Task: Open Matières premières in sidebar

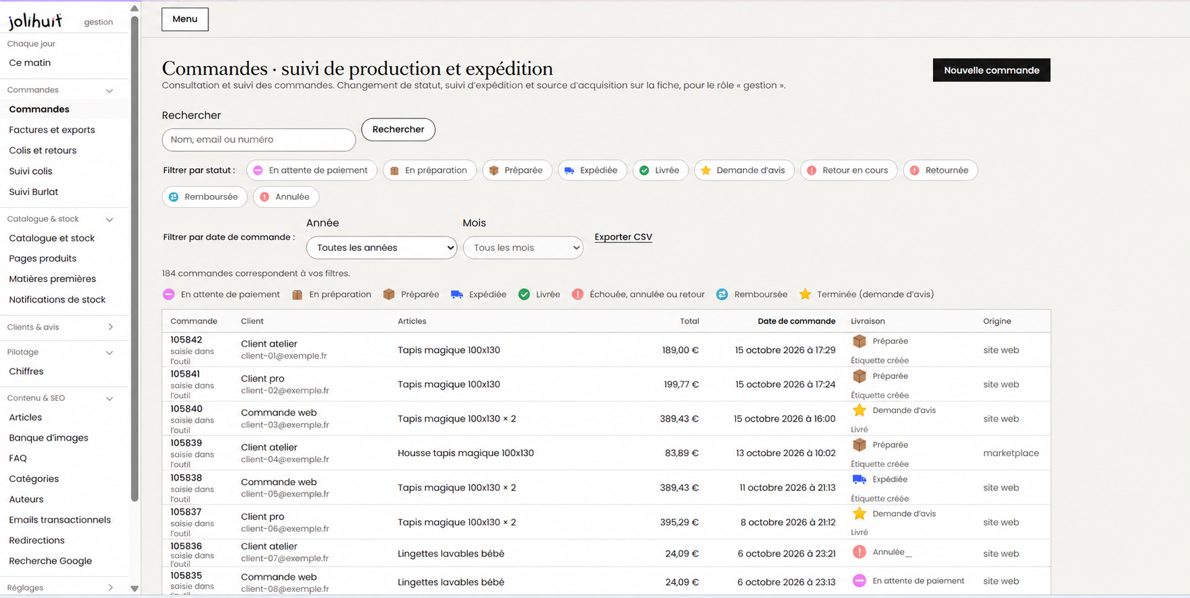Action: 53,278
